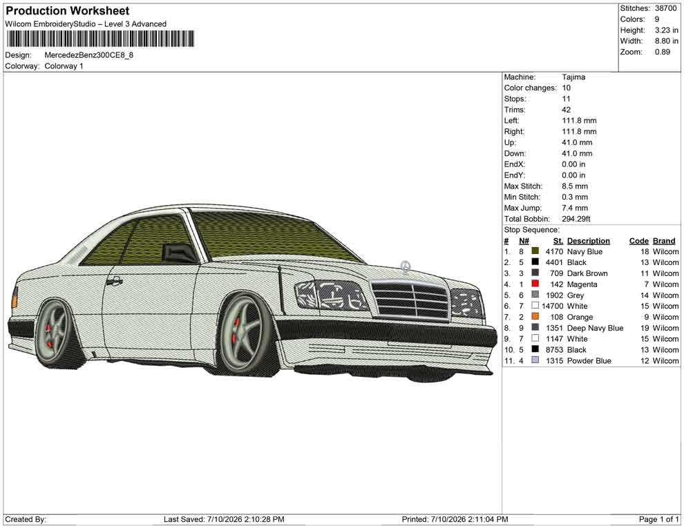Click the design name 'MercedezBenz300CE8_8'

point(89,55)
